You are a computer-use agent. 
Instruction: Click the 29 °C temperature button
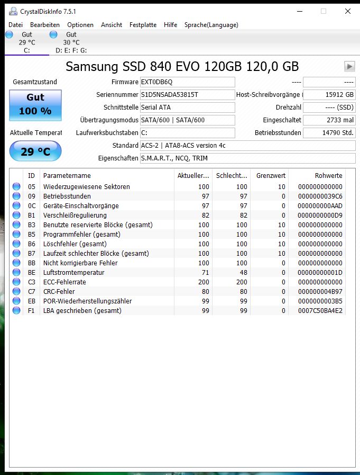[x=35, y=151]
